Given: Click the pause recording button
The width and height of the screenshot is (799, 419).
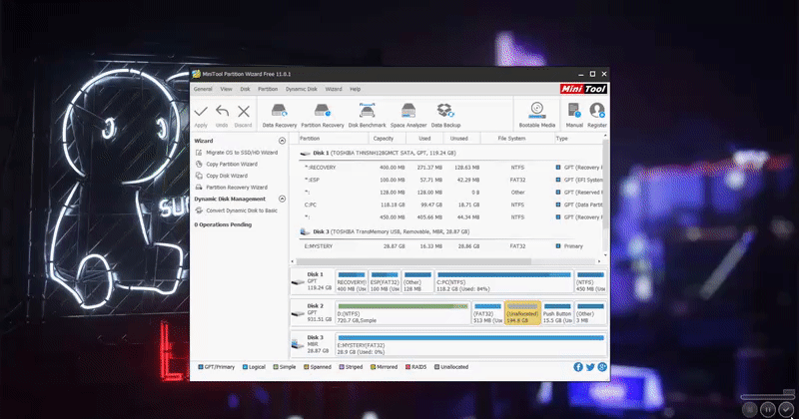Looking at the screenshot, I should pos(767,409).
